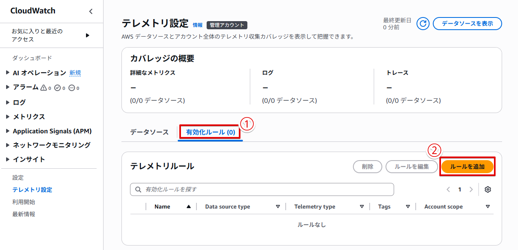The width and height of the screenshot is (518, 250).
Task: Expand Application Signals (APM) section
Action: (x=8, y=131)
